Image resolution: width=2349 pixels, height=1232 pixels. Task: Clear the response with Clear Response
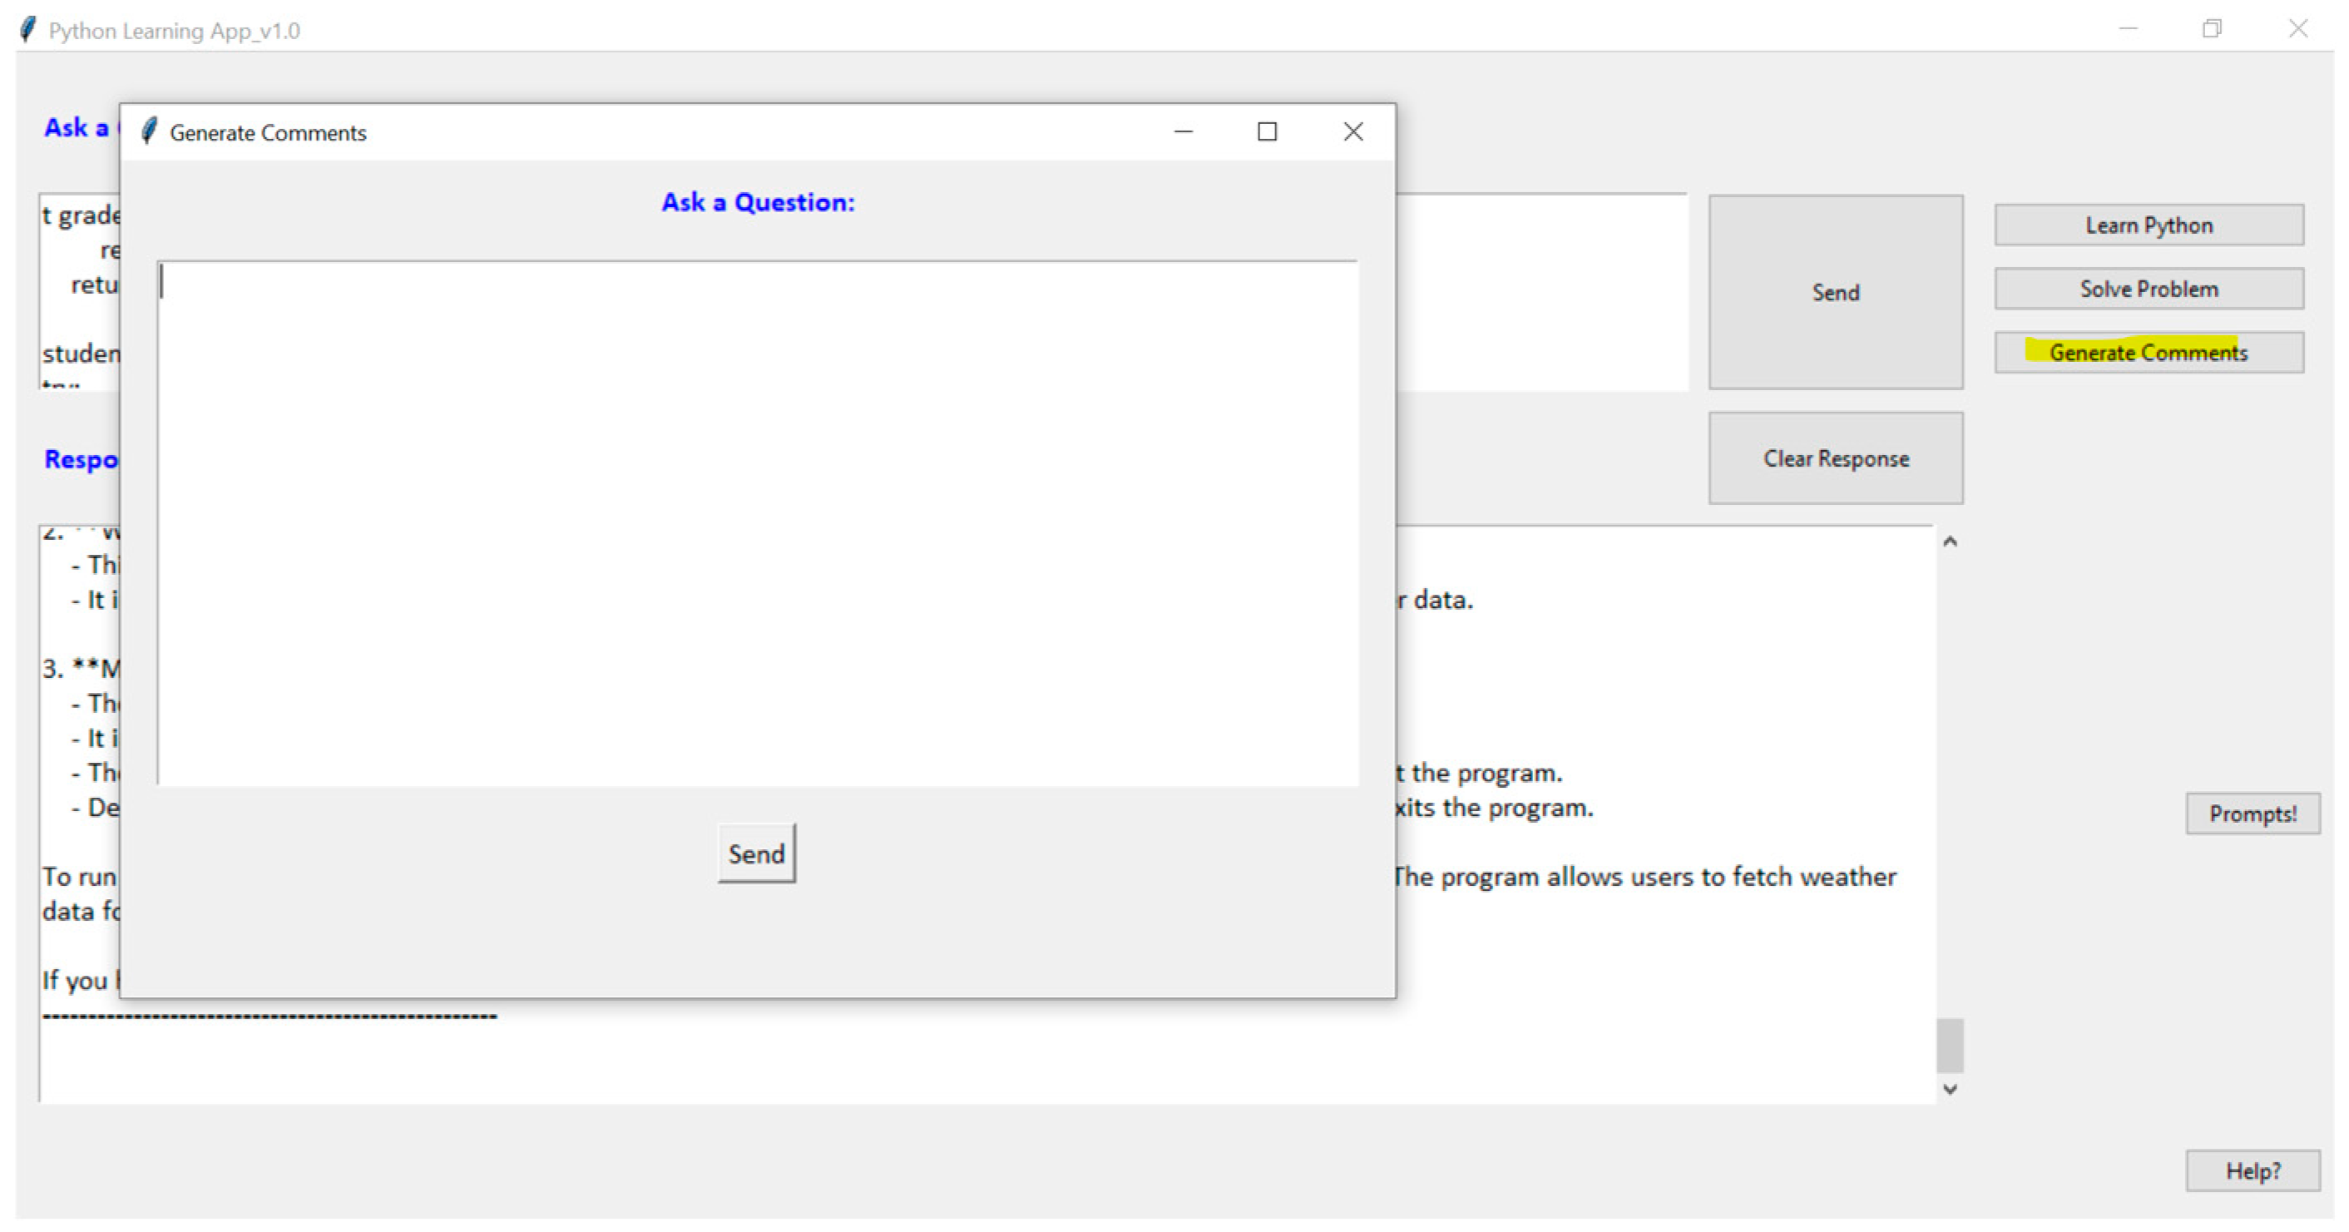1835,458
